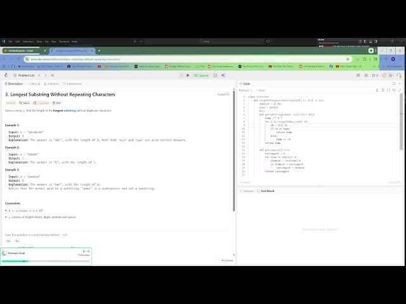The image size is (406, 304).
Task: Open the notes icon next to Submit
Action: [x=216, y=75]
